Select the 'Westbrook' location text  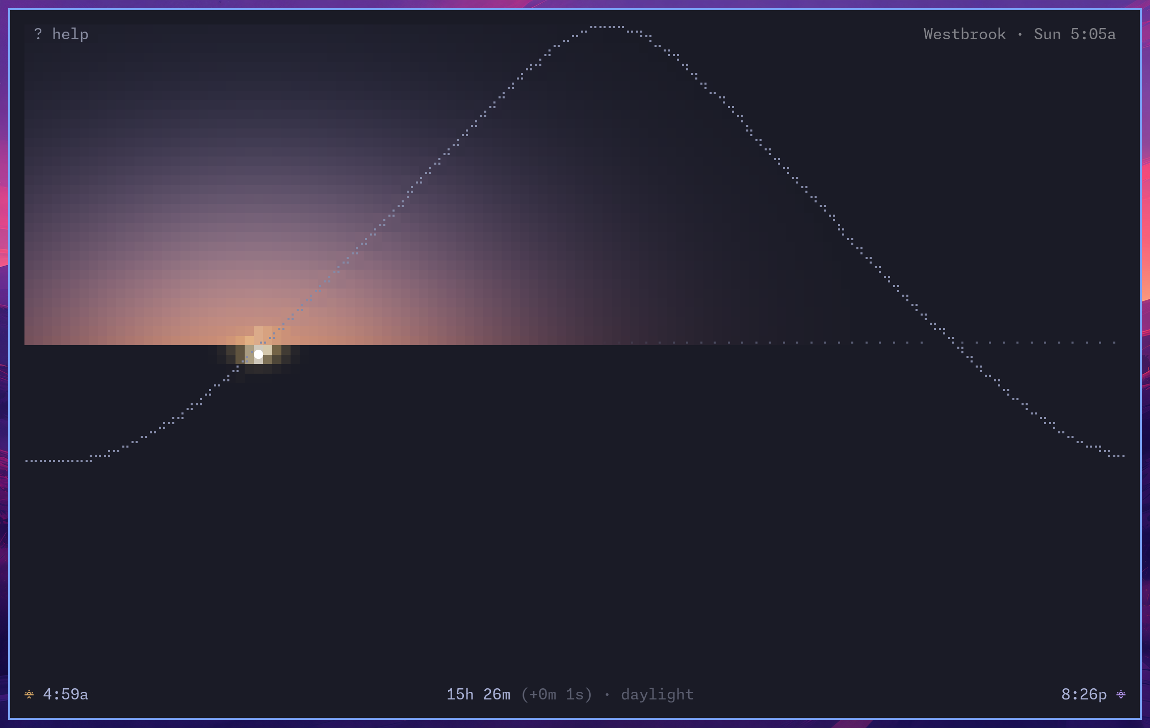point(964,34)
